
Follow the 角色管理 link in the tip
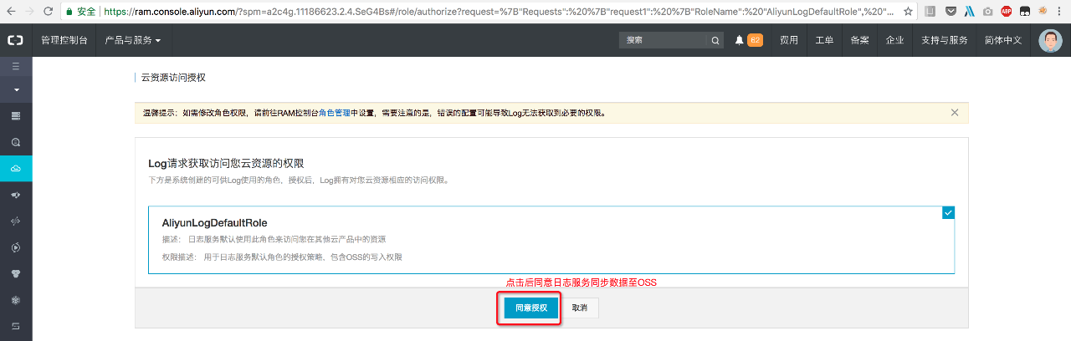click(334, 112)
